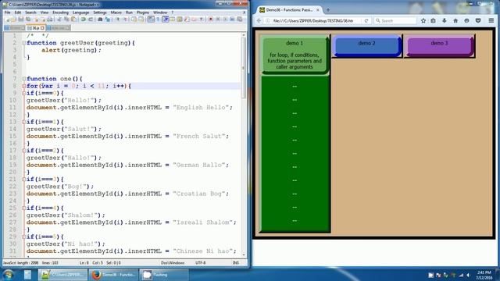Screen dimensions: 500x281
Task: Collapse the if(i===4) block fold marker
Action: tap(24, 208)
